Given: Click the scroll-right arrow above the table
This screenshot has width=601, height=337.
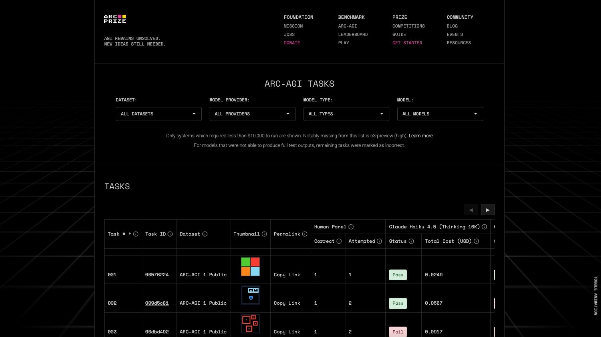Looking at the screenshot, I should [488, 210].
